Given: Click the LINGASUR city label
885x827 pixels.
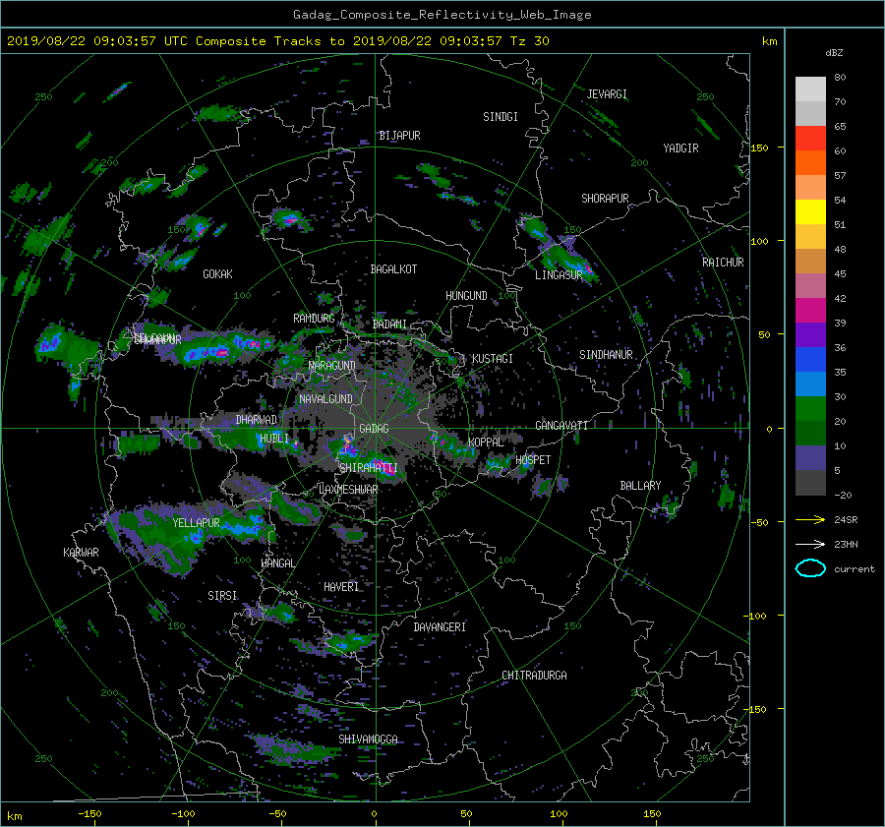Looking at the screenshot, I should point(559,275).
